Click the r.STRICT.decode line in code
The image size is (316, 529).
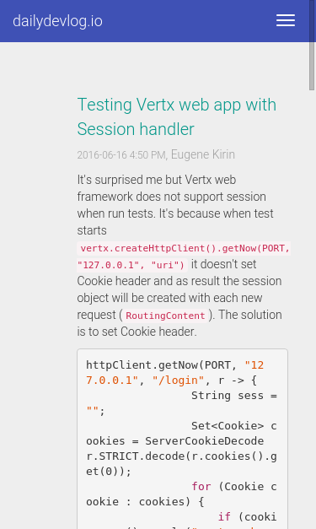click(x=181, y=456)
